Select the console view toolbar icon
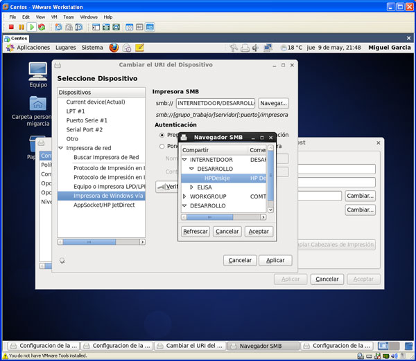The width and height of the screenshot is (416, 361). coord(150,27)
